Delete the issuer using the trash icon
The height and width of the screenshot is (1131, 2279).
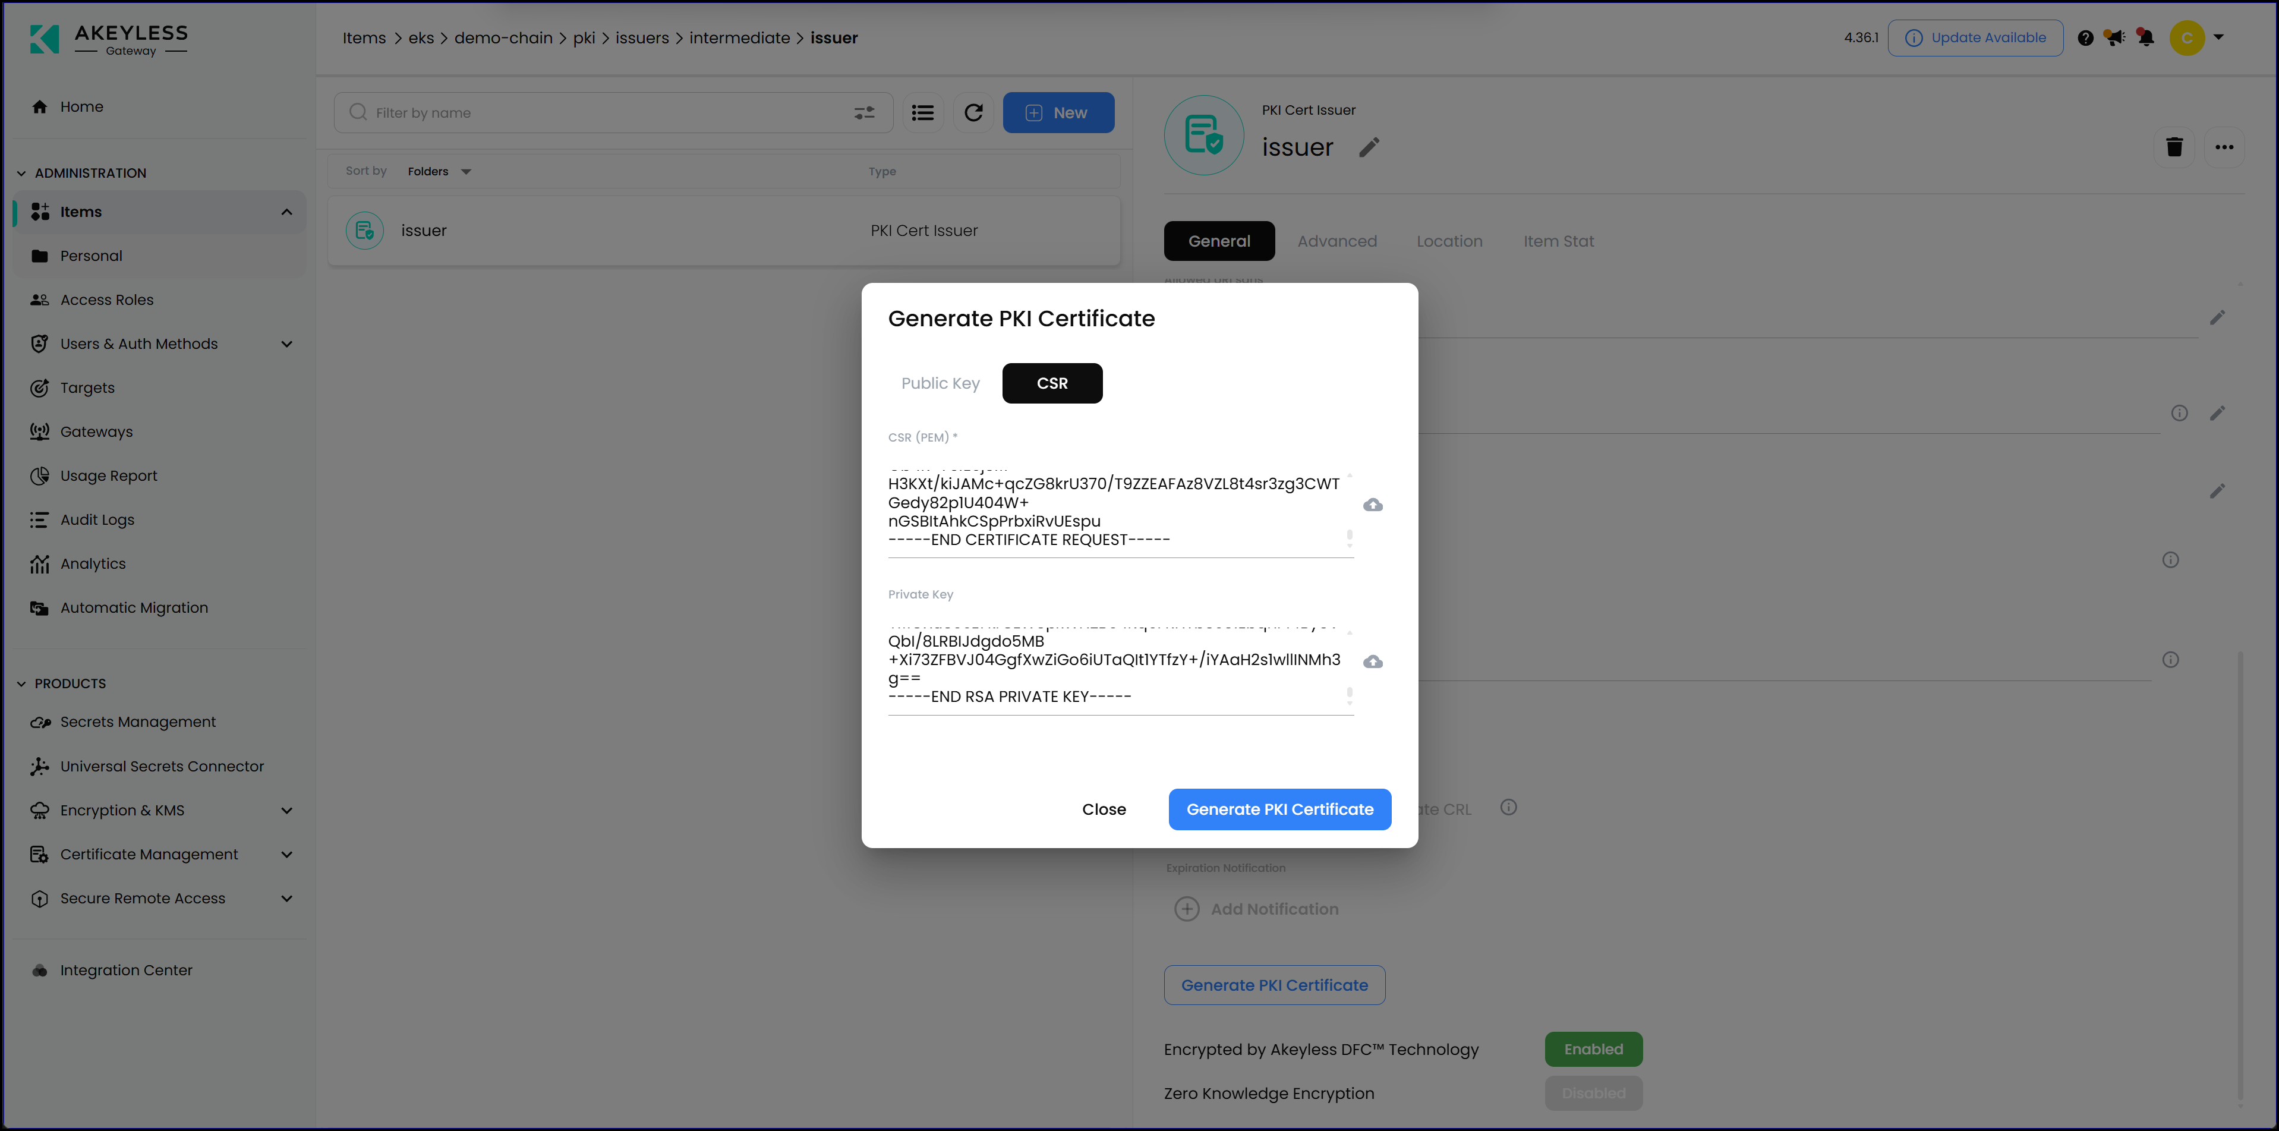coord(2174,147)
